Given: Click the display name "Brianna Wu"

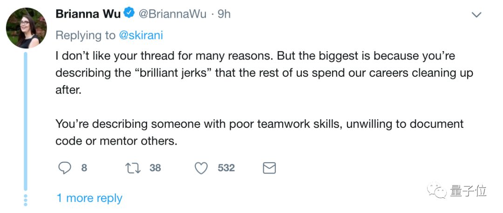Looking at the screenshot, I should click(88, 14).
